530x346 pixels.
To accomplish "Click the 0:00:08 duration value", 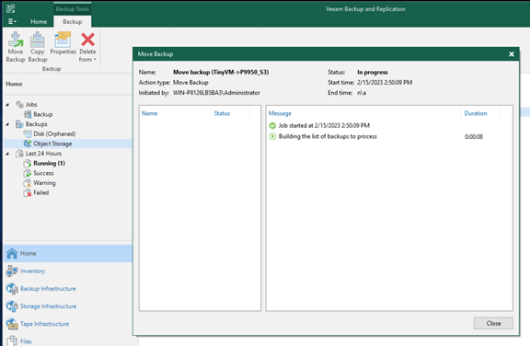I will click(474, 136).
